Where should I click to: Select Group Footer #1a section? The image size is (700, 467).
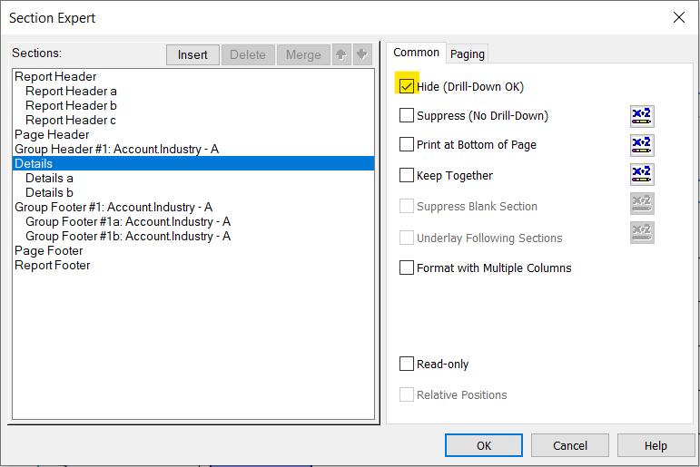(128, 222)
